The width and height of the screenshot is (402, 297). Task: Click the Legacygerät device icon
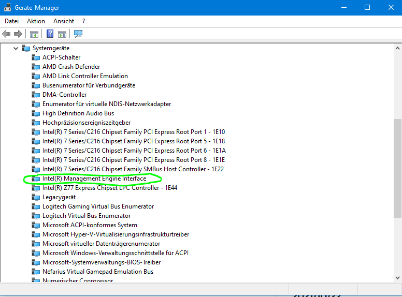pyautogui.click(x=36, y=197)
